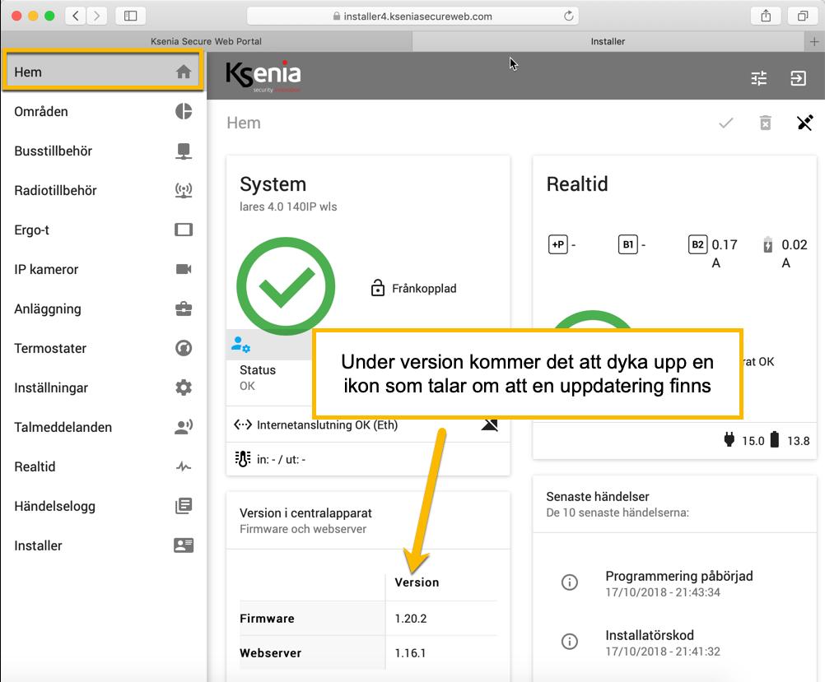Click the Händelselogg event log icon
Screen dimensions: 825x682
[x=184, y=506]
